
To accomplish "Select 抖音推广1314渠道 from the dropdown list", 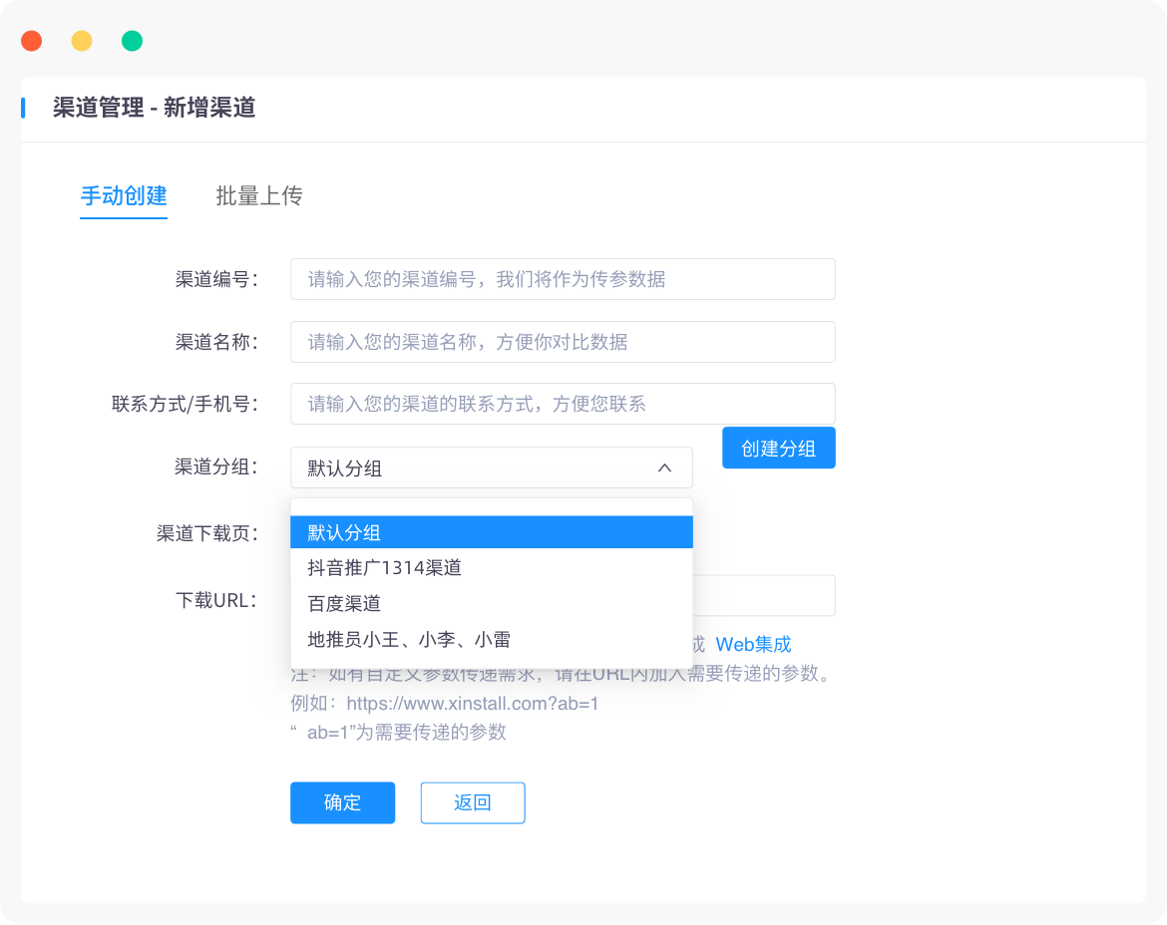I will pos(491,568).
